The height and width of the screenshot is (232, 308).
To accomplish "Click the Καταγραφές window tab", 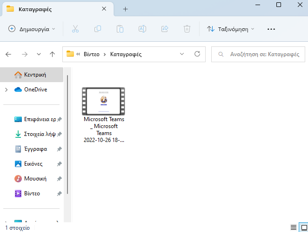I will pyautogui.click(x=58, y=9).
